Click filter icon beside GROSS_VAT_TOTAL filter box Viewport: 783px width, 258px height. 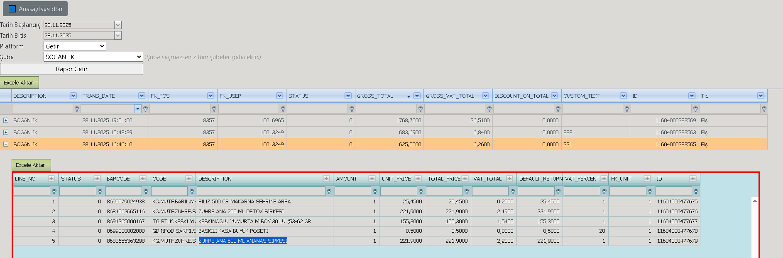click(x=489, y=109)
